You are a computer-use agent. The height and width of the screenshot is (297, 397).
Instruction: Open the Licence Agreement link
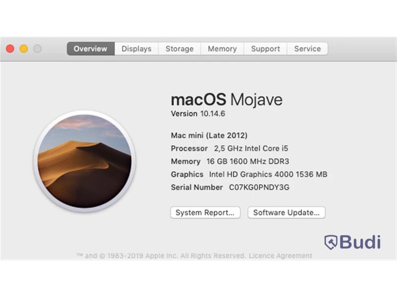tap(280, 256)
